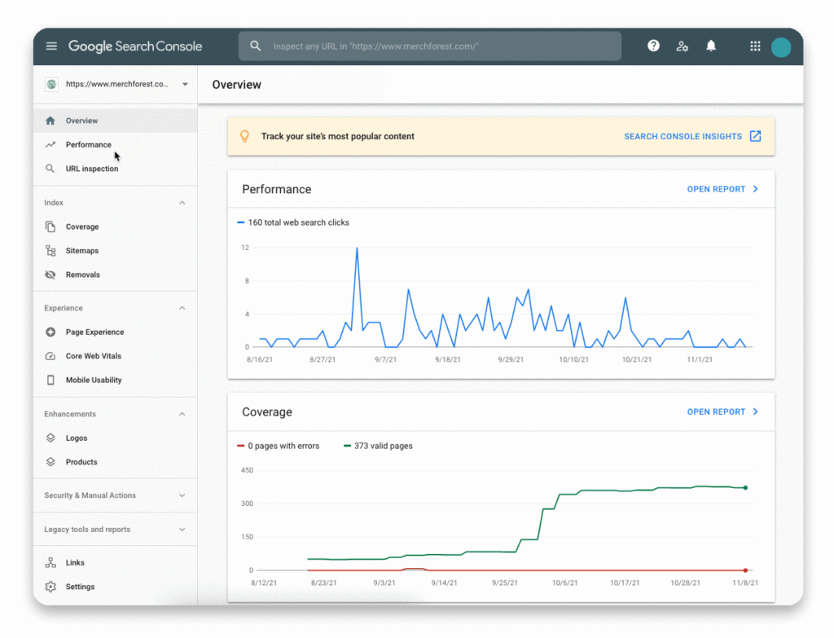Viewport: 834px width, 638px height.
Task: Open Products enhancement report
Action: tap(116, 462)
